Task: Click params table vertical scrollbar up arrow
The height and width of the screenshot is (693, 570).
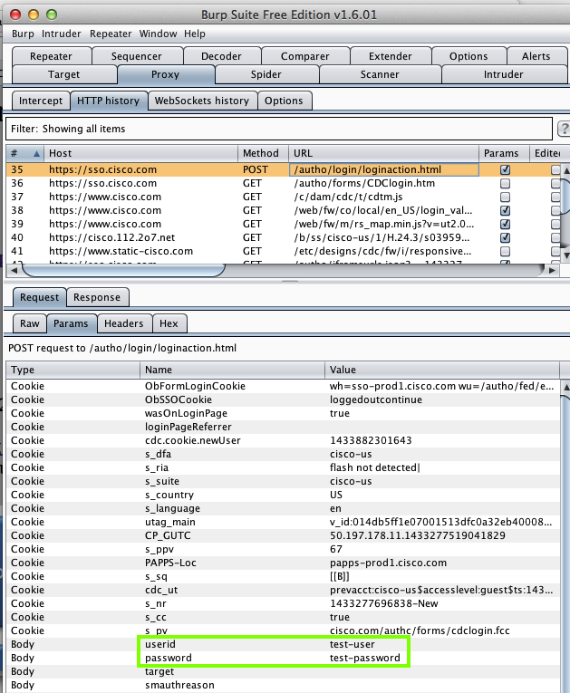Action: tap(565, 387)
